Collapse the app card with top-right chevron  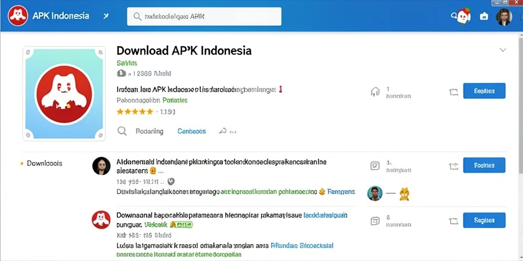click(503, 50)
